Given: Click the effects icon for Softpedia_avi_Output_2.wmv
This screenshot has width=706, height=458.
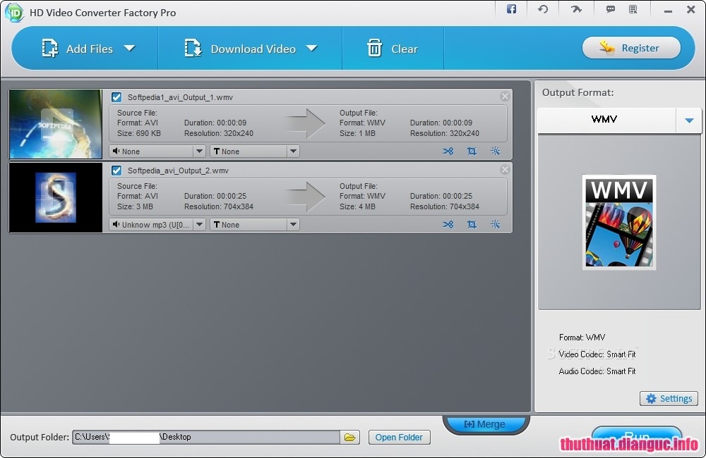Looking at the screenshot, I should pyautogui.click(x=496, y=224).
